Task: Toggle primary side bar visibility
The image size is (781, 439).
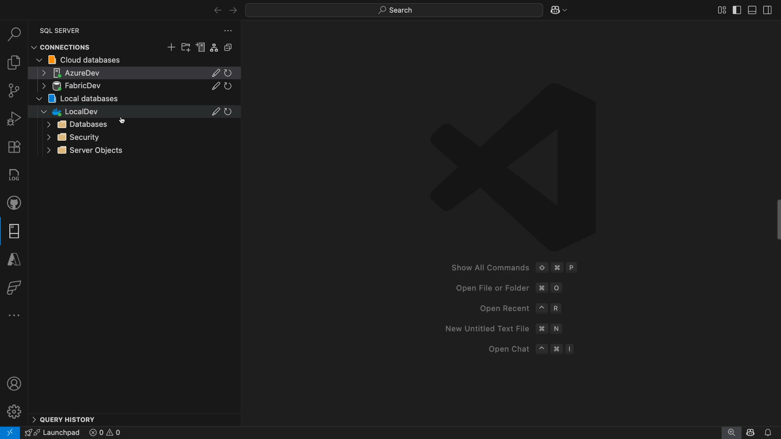Action: (737, 10)
